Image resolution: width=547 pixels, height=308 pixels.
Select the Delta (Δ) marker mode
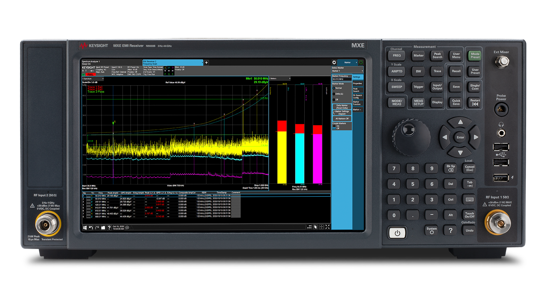pos(334,93)
